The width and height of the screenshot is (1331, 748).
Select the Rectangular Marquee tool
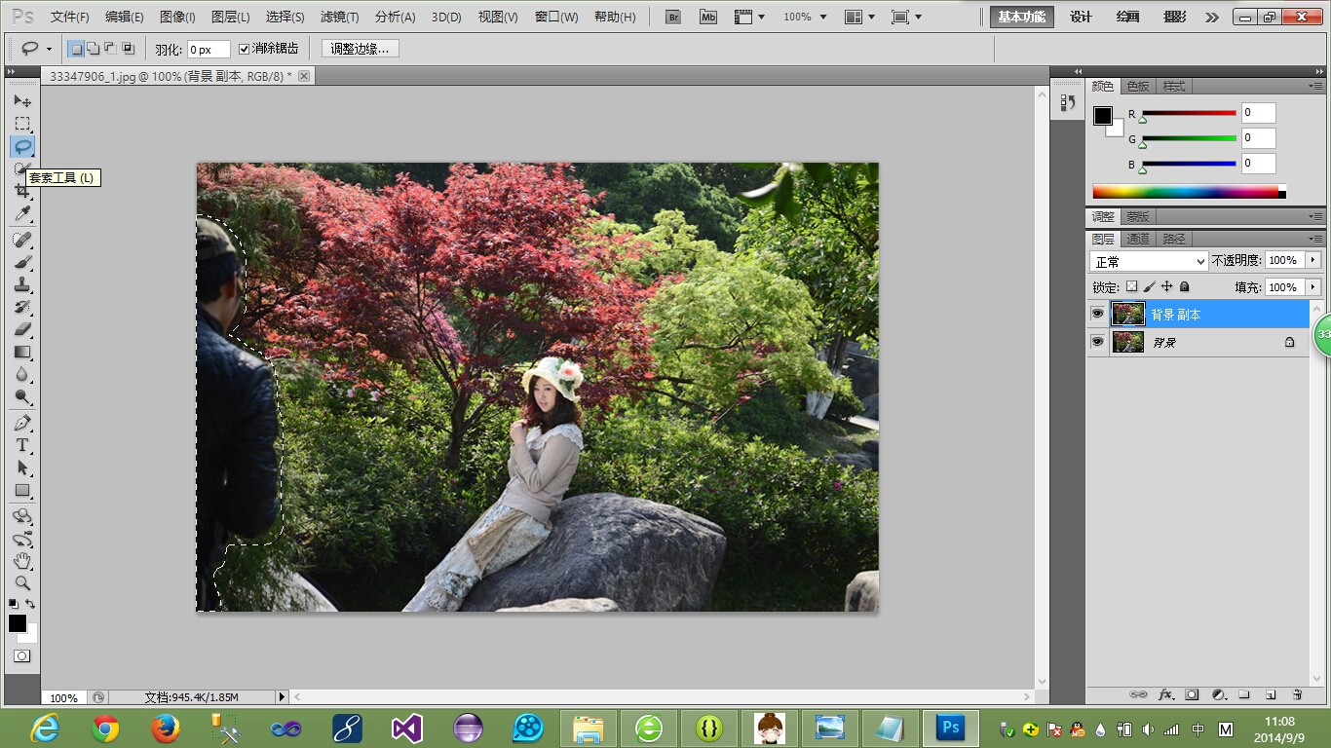click(x=22, y=124)
